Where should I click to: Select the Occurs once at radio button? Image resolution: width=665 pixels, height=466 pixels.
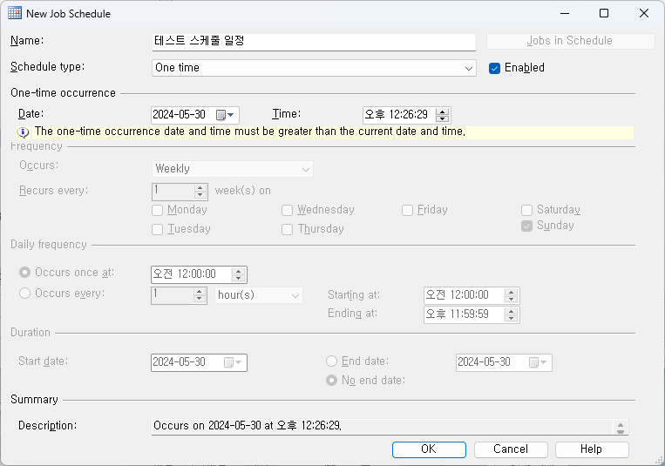[x=24, y=273]
